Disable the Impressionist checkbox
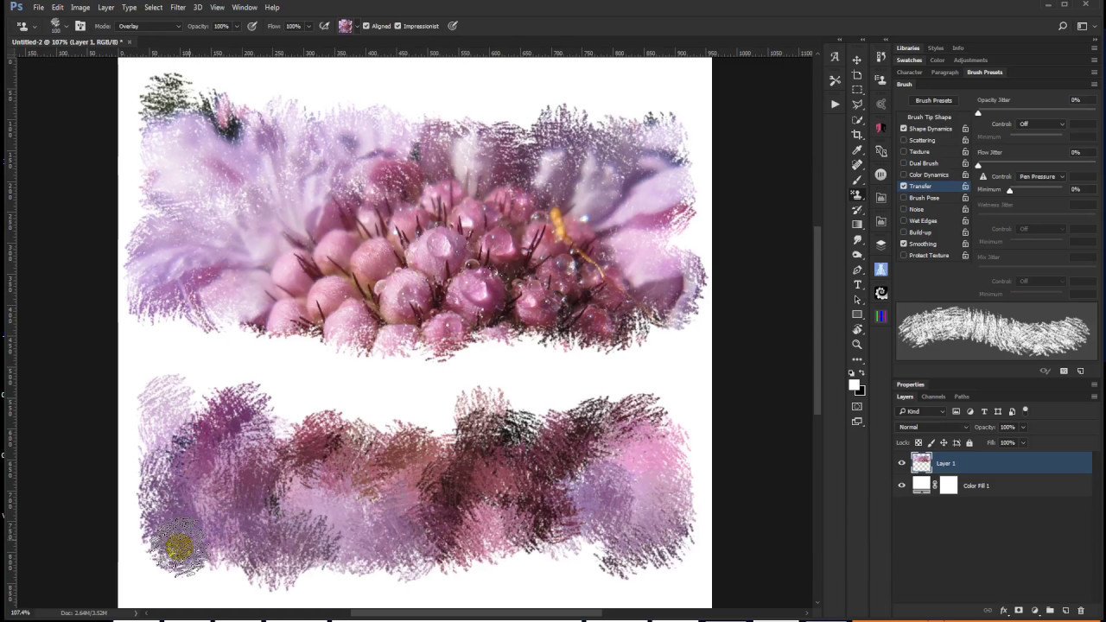This screenshot has width=1106, height=622. (x=397, y=26)
